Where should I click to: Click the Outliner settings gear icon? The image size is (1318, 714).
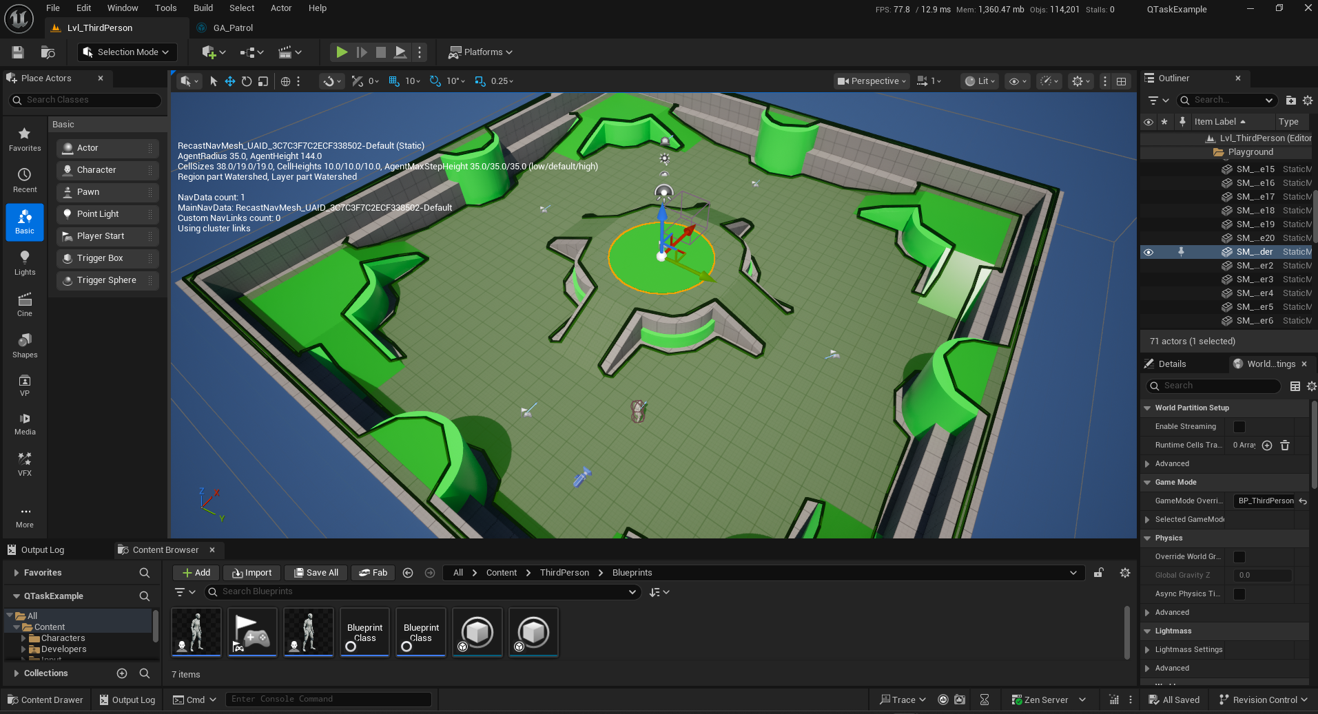click(1308, 101)
